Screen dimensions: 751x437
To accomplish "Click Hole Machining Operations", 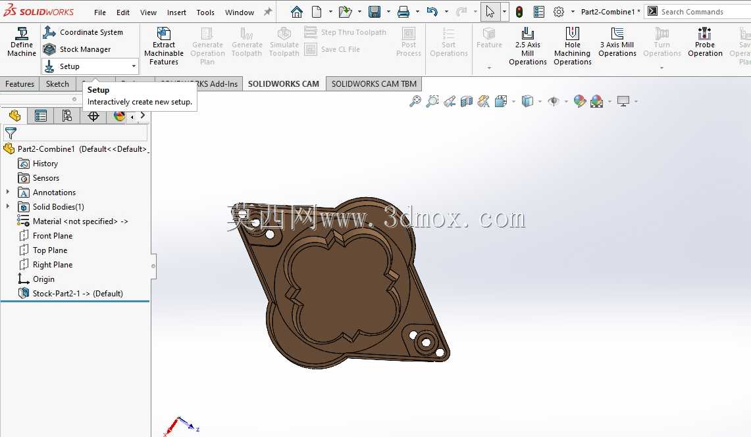I will (x=573, y=46).
